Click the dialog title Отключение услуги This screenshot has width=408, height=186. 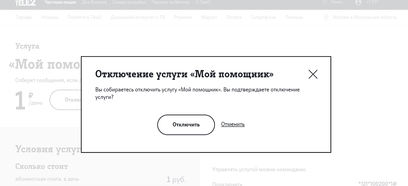(x=184, y=74)
